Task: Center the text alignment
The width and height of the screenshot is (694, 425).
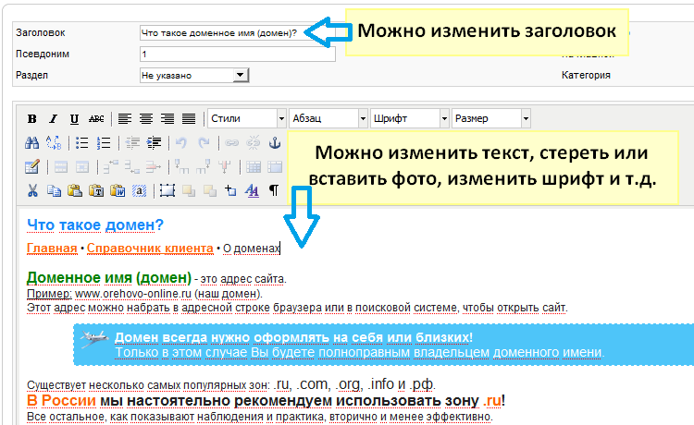Action: pos(146,118)
